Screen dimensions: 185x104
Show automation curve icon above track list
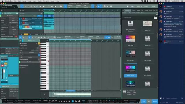click(23, 10)
